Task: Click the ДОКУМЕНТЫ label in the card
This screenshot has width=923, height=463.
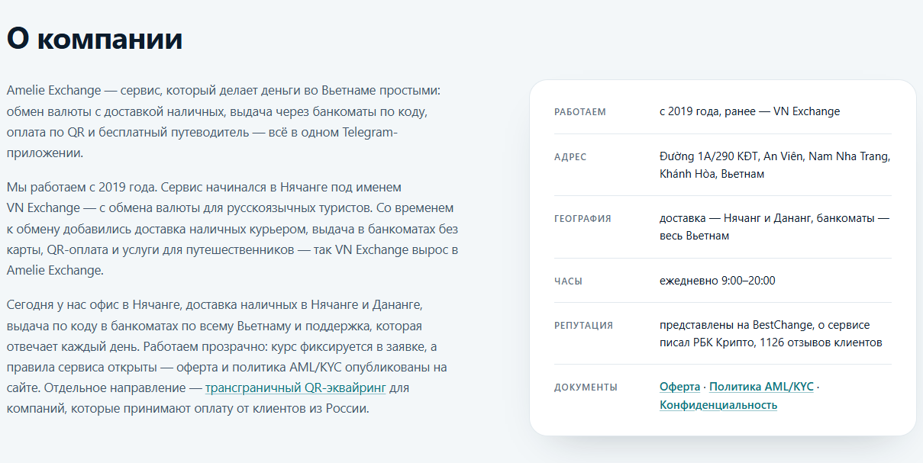Action: pyautogui.click(x=586, y=387)
